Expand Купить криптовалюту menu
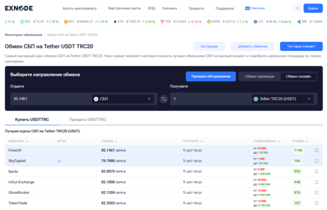This screenshot has height=210, width=327. [x=81, y=8]
